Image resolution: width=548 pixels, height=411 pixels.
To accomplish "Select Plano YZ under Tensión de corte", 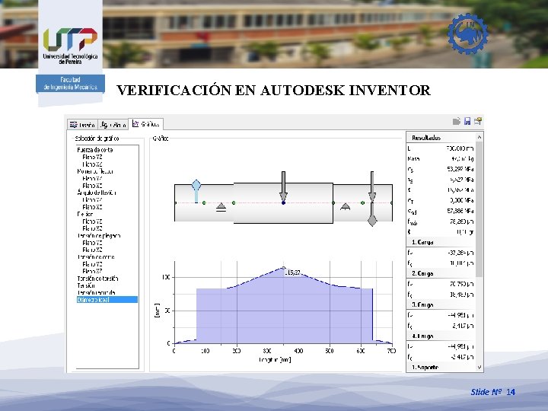I will tap(92, 264).
